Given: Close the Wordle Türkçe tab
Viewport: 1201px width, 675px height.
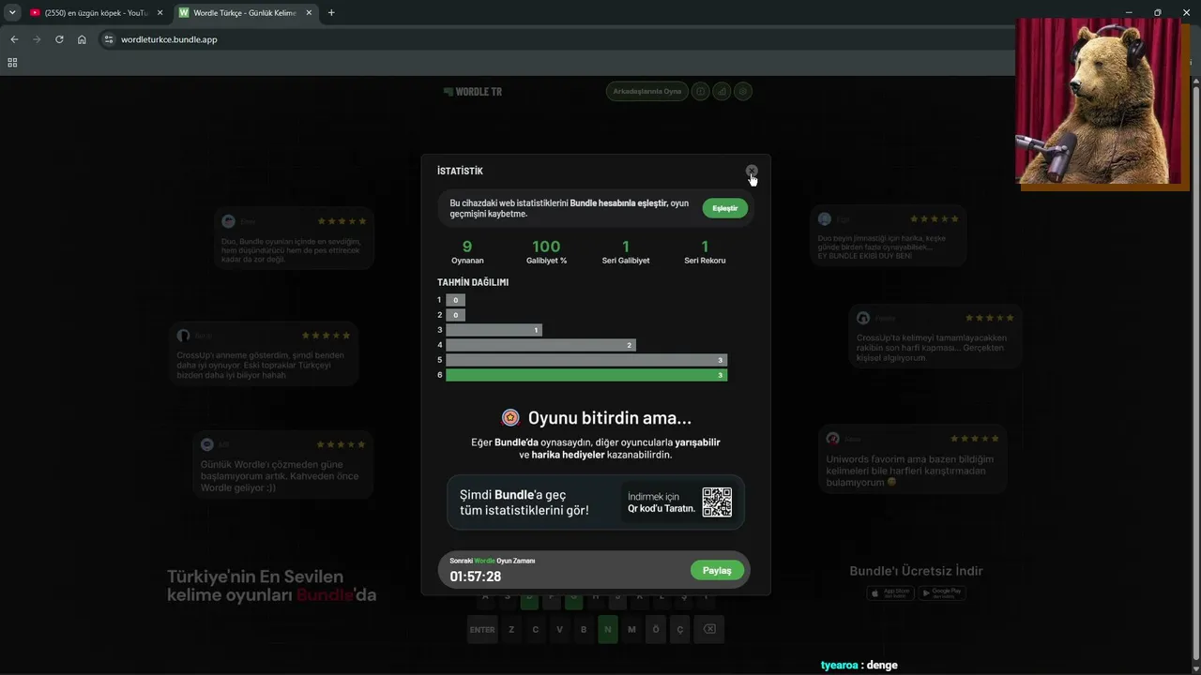Looking at the screenshot, I should coord(310,13).
